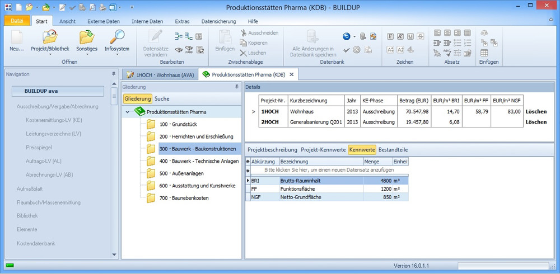Open the Infosystem magnifier icon
Image resolution: width=560 pixels, height=274 pixels.
tap(117, 37)
